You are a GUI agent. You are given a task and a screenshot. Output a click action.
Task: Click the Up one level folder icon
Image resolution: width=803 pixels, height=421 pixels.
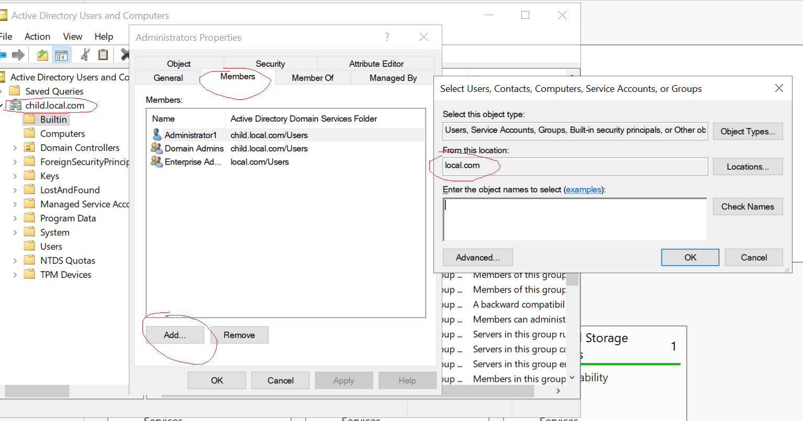pos(42,54)
